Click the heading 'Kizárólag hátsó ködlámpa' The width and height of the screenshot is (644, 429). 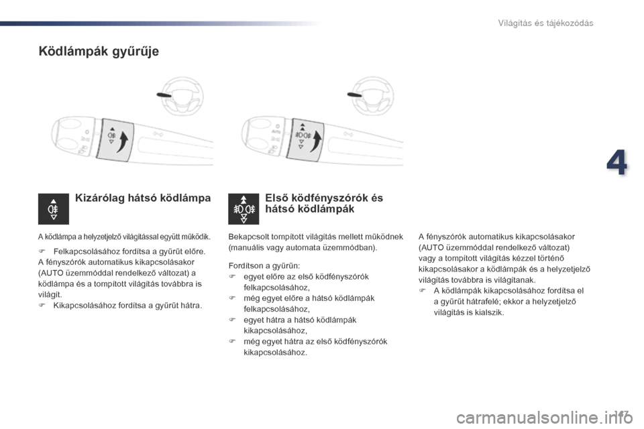coord(143,198)
